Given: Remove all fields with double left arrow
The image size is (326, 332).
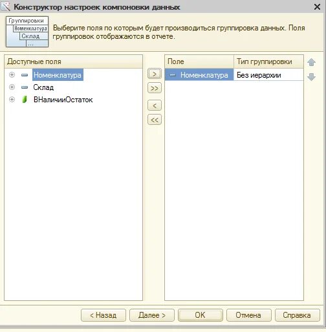Looking at the screenshot, I should pyautogui.click(x=155, y=120).
